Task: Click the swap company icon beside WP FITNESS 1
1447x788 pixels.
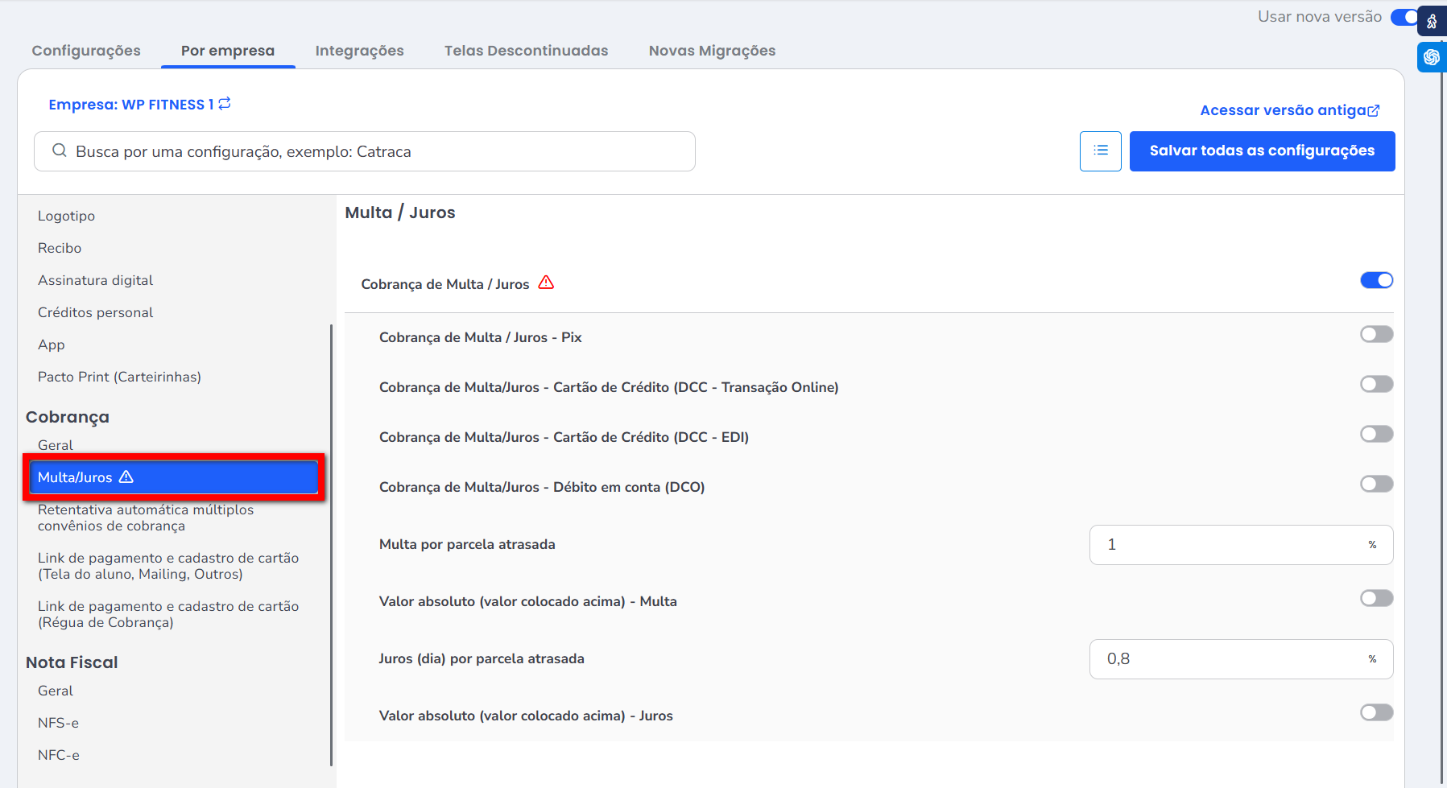Action: pyautogui.click(x=225, y=104)
